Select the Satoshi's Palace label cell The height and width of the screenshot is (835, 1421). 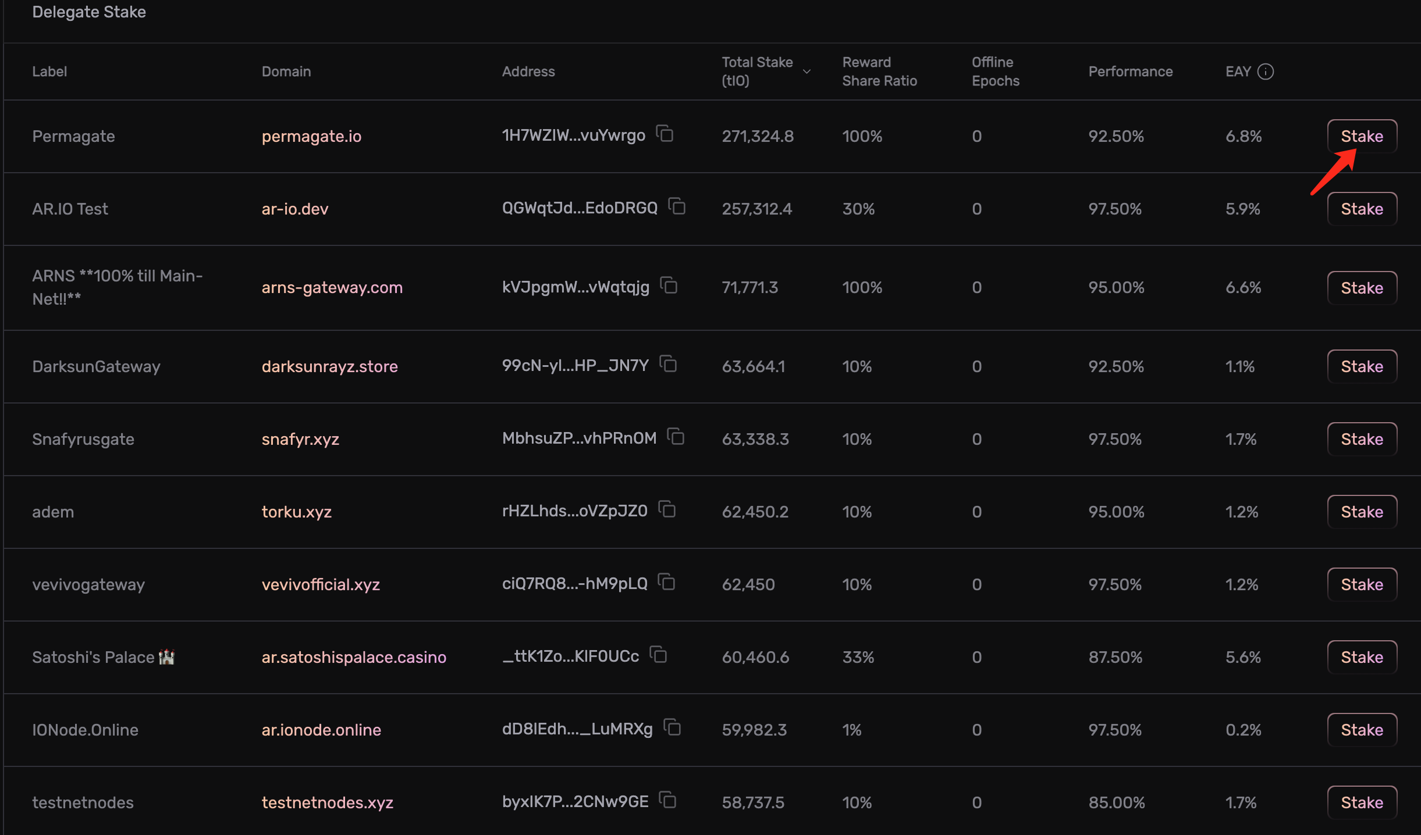[x=104, y=657]
